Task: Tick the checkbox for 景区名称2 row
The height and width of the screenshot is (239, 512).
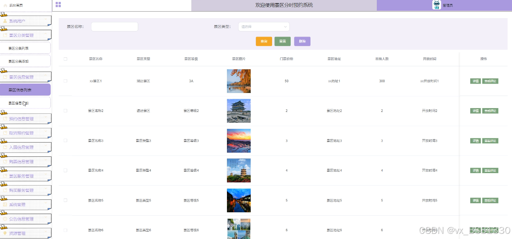Action: coord(65,111)
